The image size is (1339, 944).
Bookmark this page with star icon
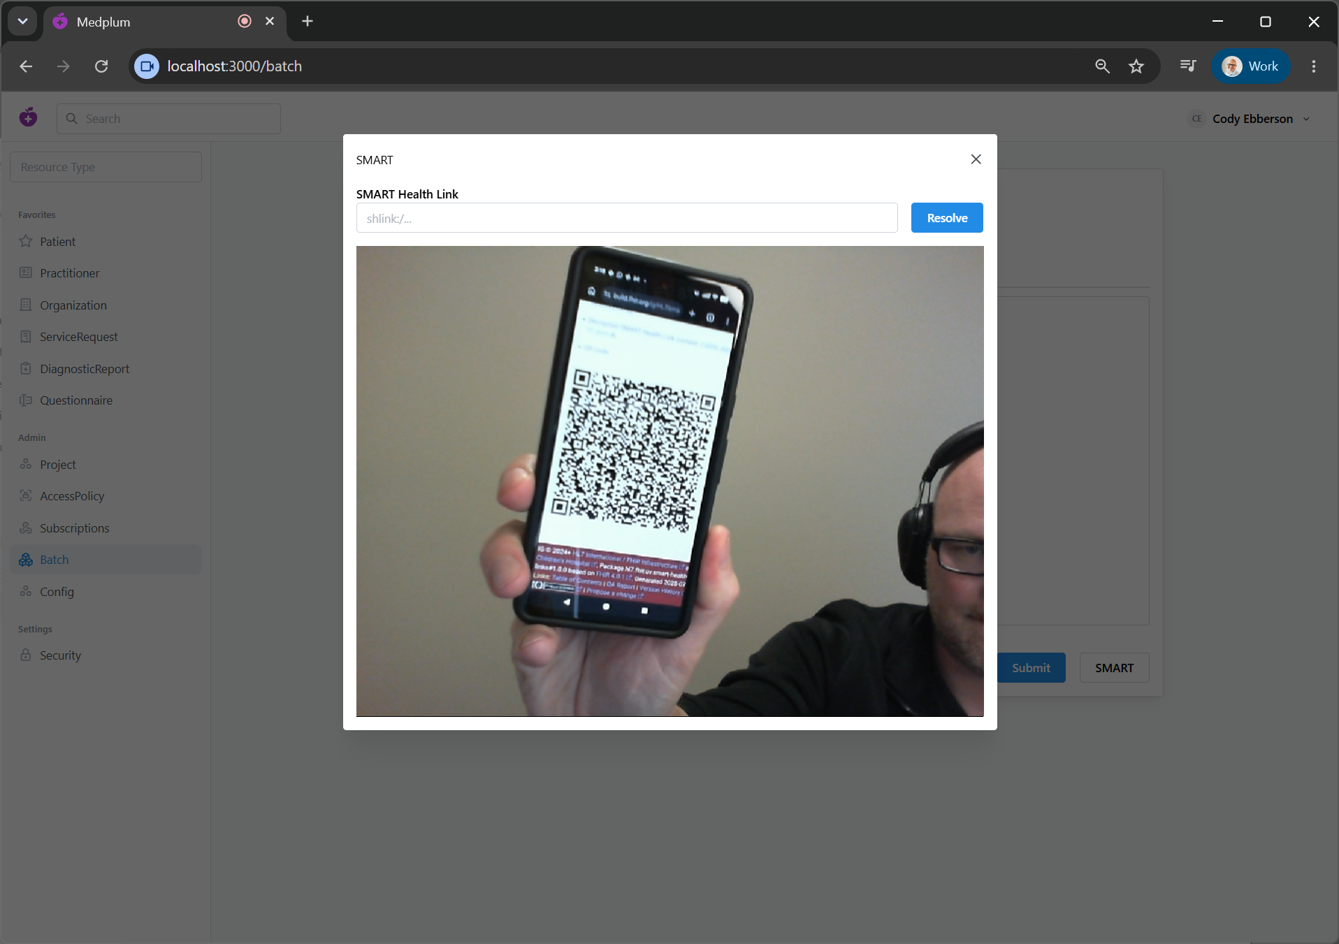pyautogui.click(x=1136, y=66)
